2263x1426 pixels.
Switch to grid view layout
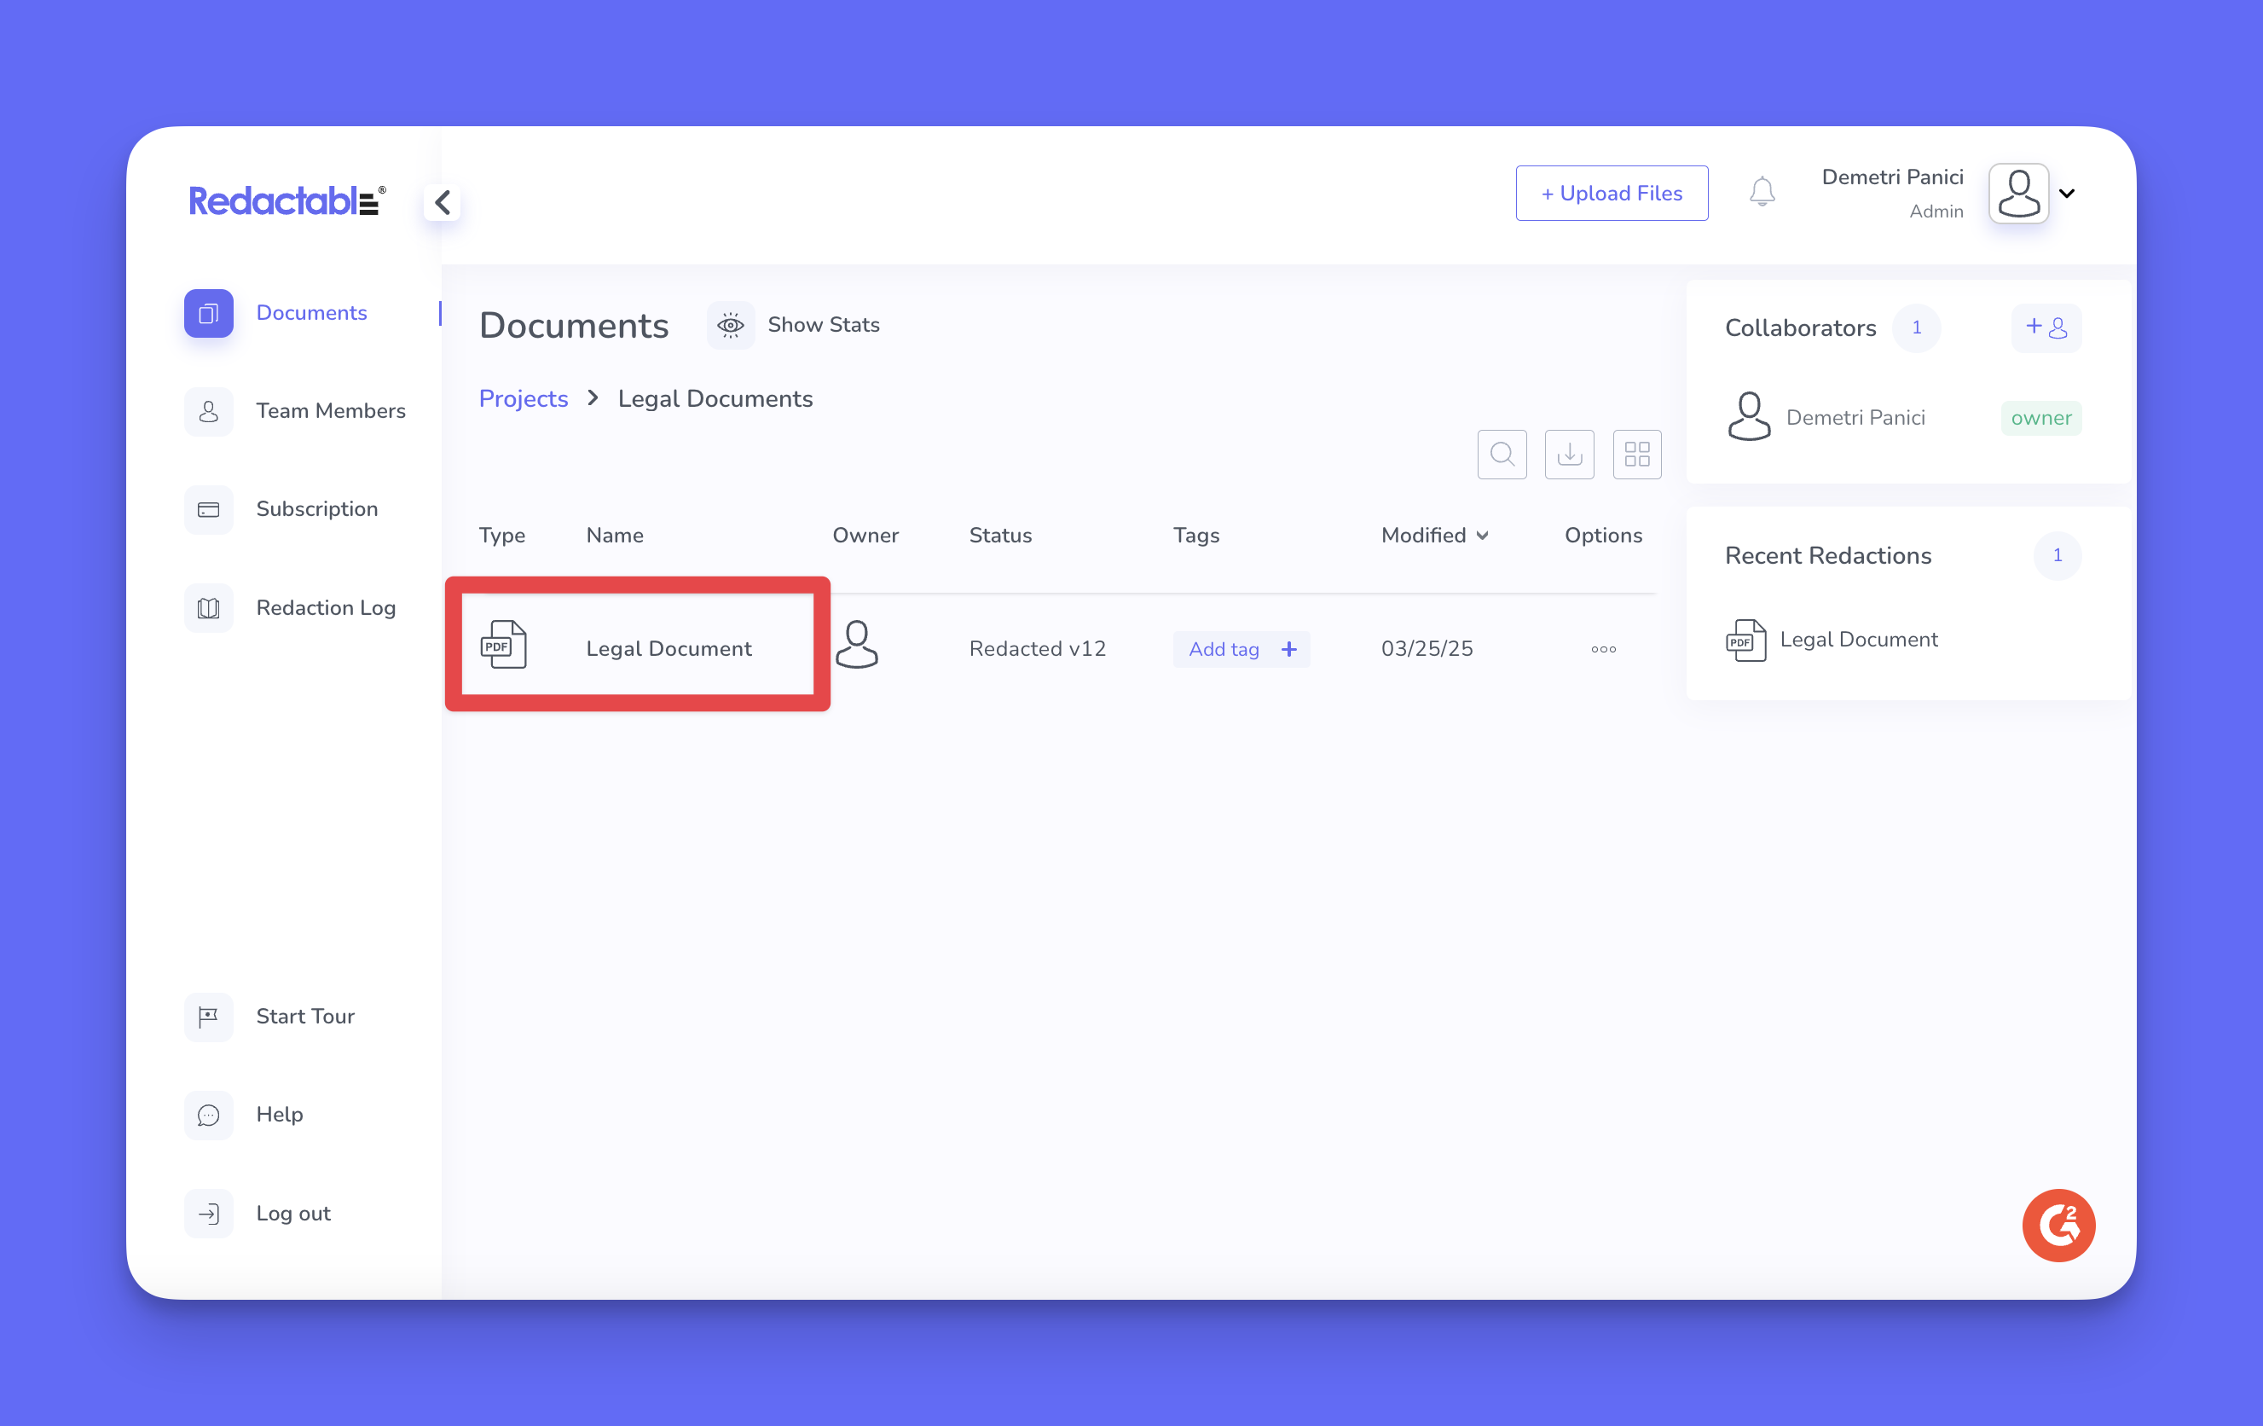1637,455
